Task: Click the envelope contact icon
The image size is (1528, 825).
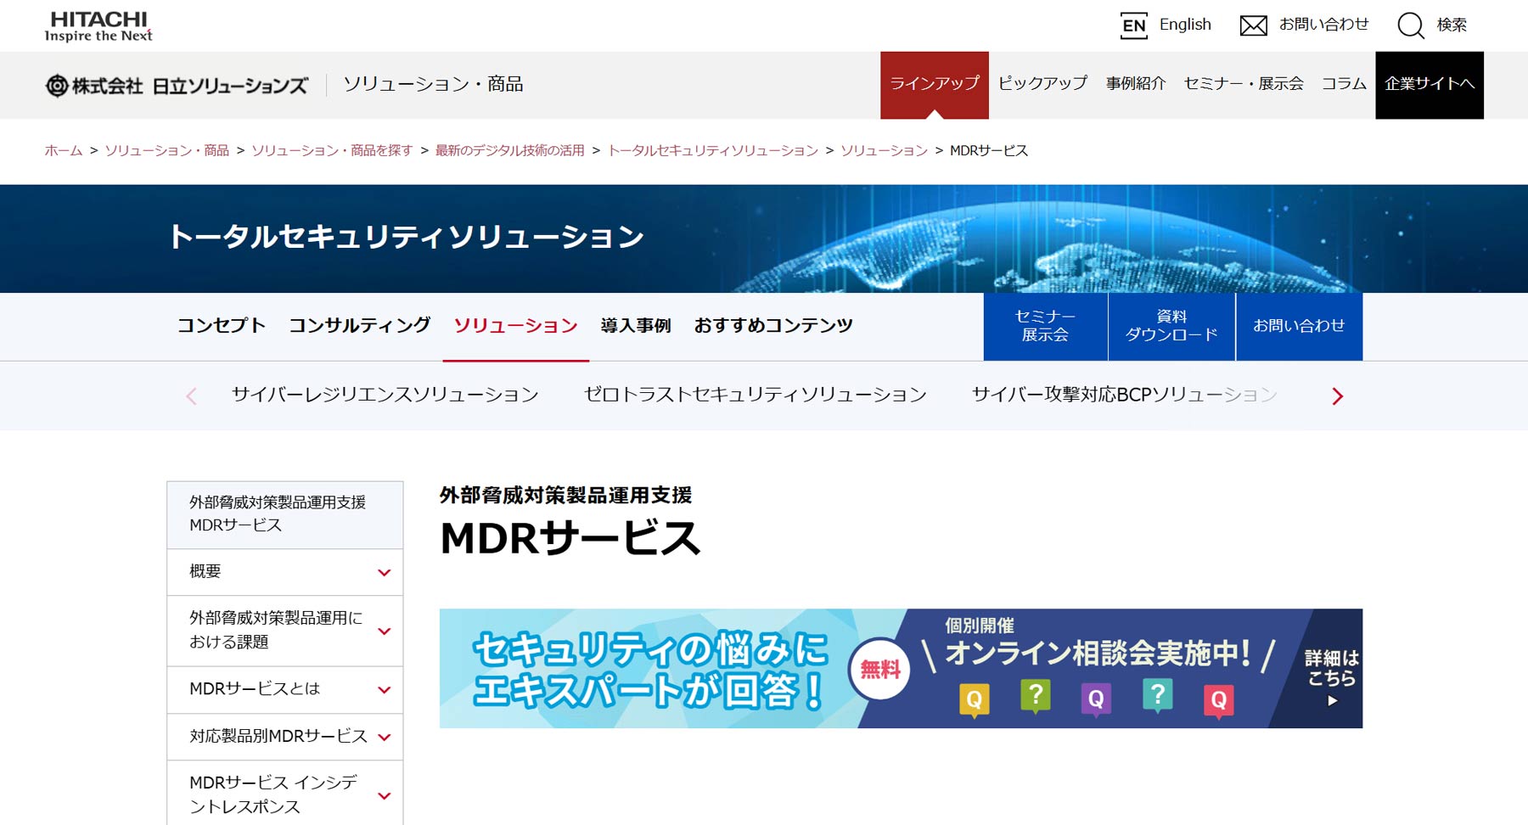Action: [x=1253, y=25]
